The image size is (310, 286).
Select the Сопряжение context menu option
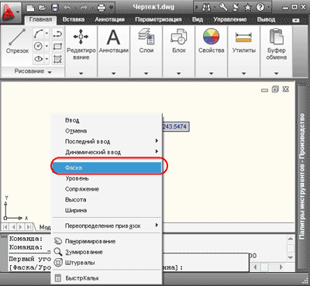point(107,189)
